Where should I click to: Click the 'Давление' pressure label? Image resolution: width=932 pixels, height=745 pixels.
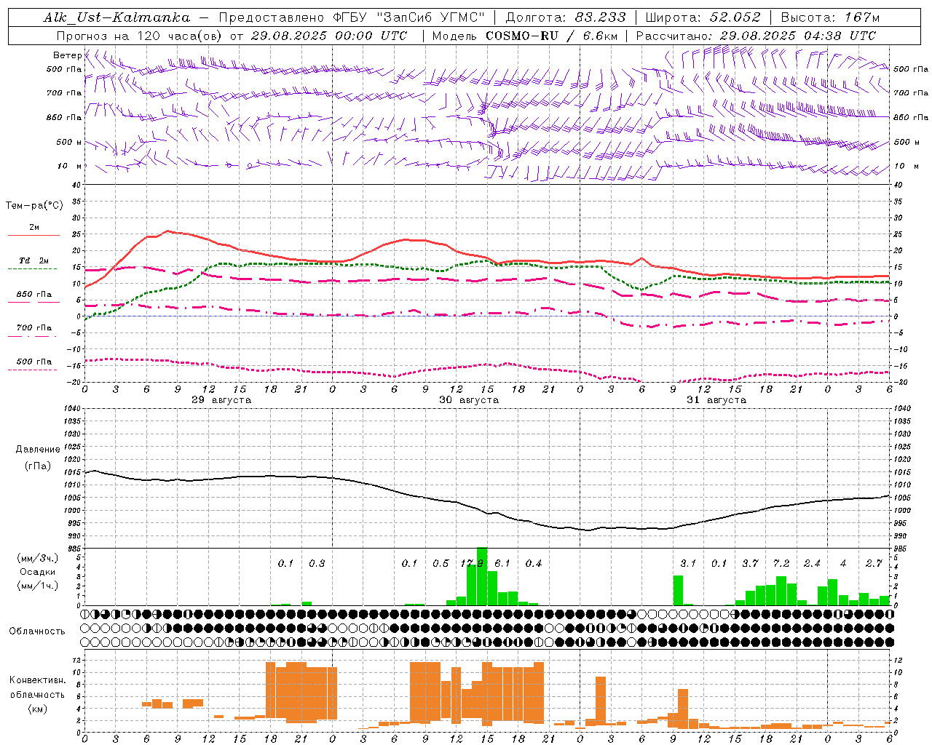click(38, 450)
